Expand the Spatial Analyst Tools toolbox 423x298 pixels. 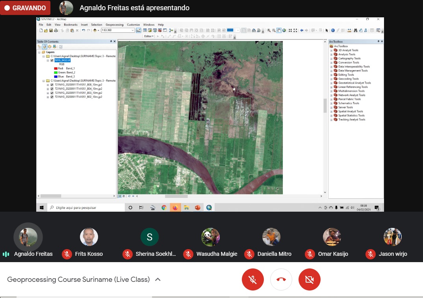coord(331,112)
